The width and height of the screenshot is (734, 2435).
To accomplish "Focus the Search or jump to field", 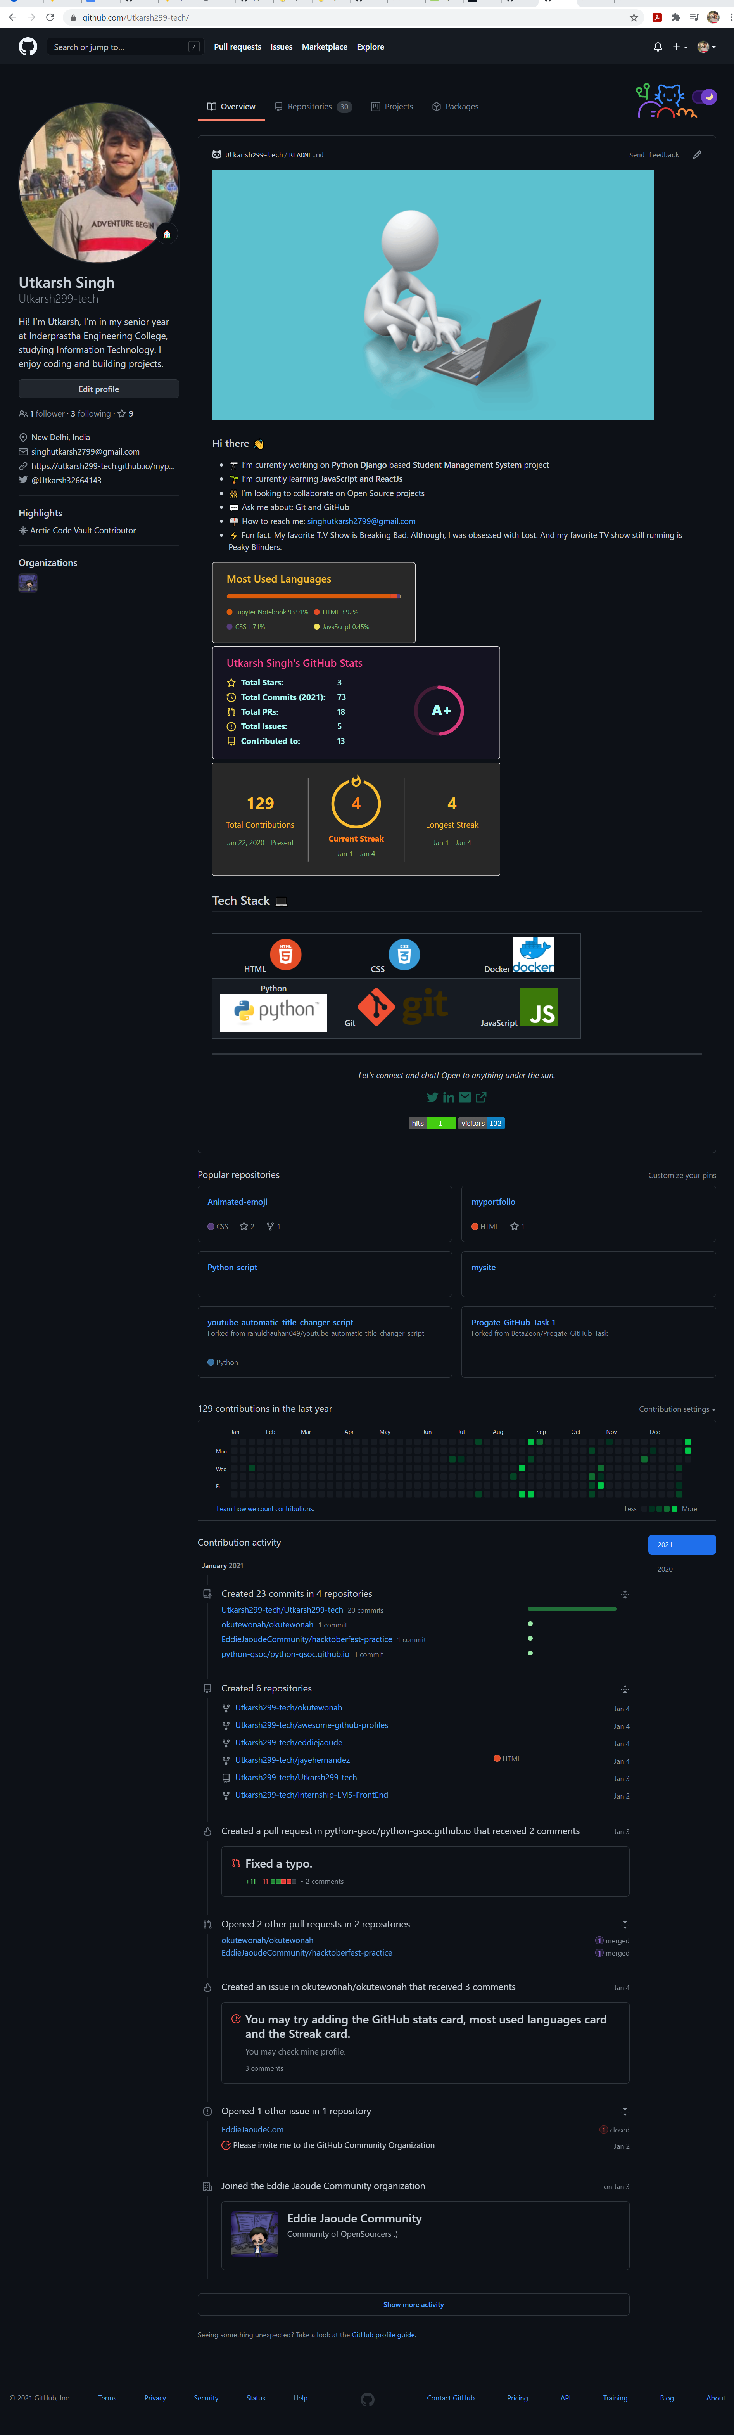I will tap(126, 46).
